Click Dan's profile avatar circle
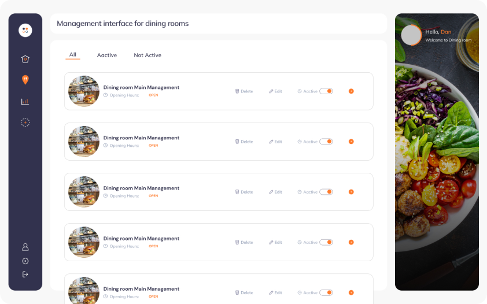Viewport: 487px width, 304px height. (x=411, y=35)
